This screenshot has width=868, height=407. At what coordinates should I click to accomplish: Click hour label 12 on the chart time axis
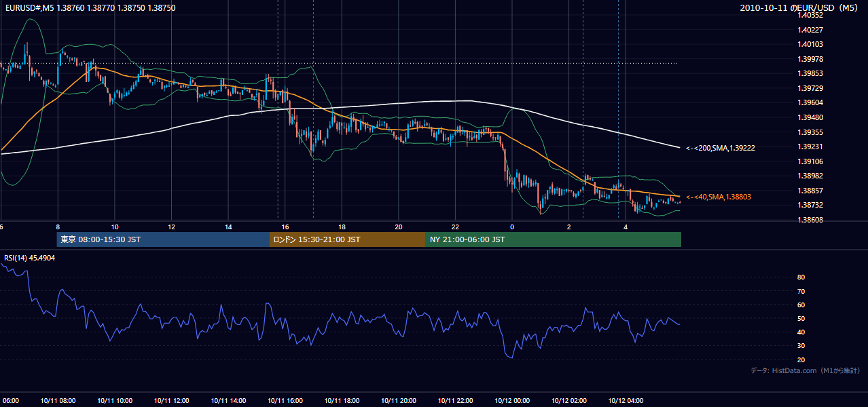pyautogui.click(x=172, y=227)
